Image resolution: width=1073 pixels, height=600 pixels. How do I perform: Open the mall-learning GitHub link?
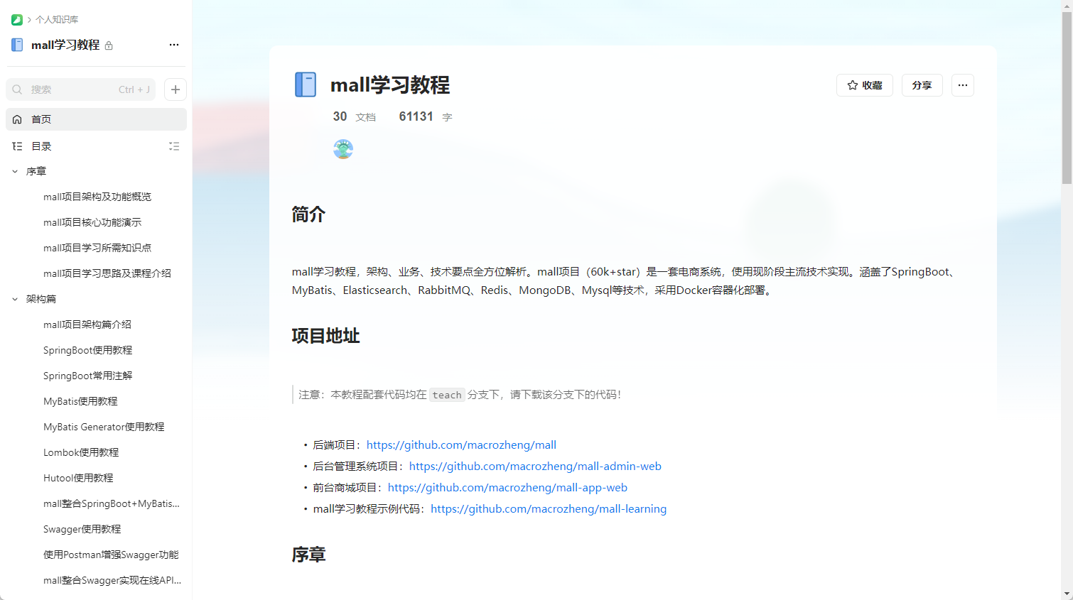click(x=548, y=509)
